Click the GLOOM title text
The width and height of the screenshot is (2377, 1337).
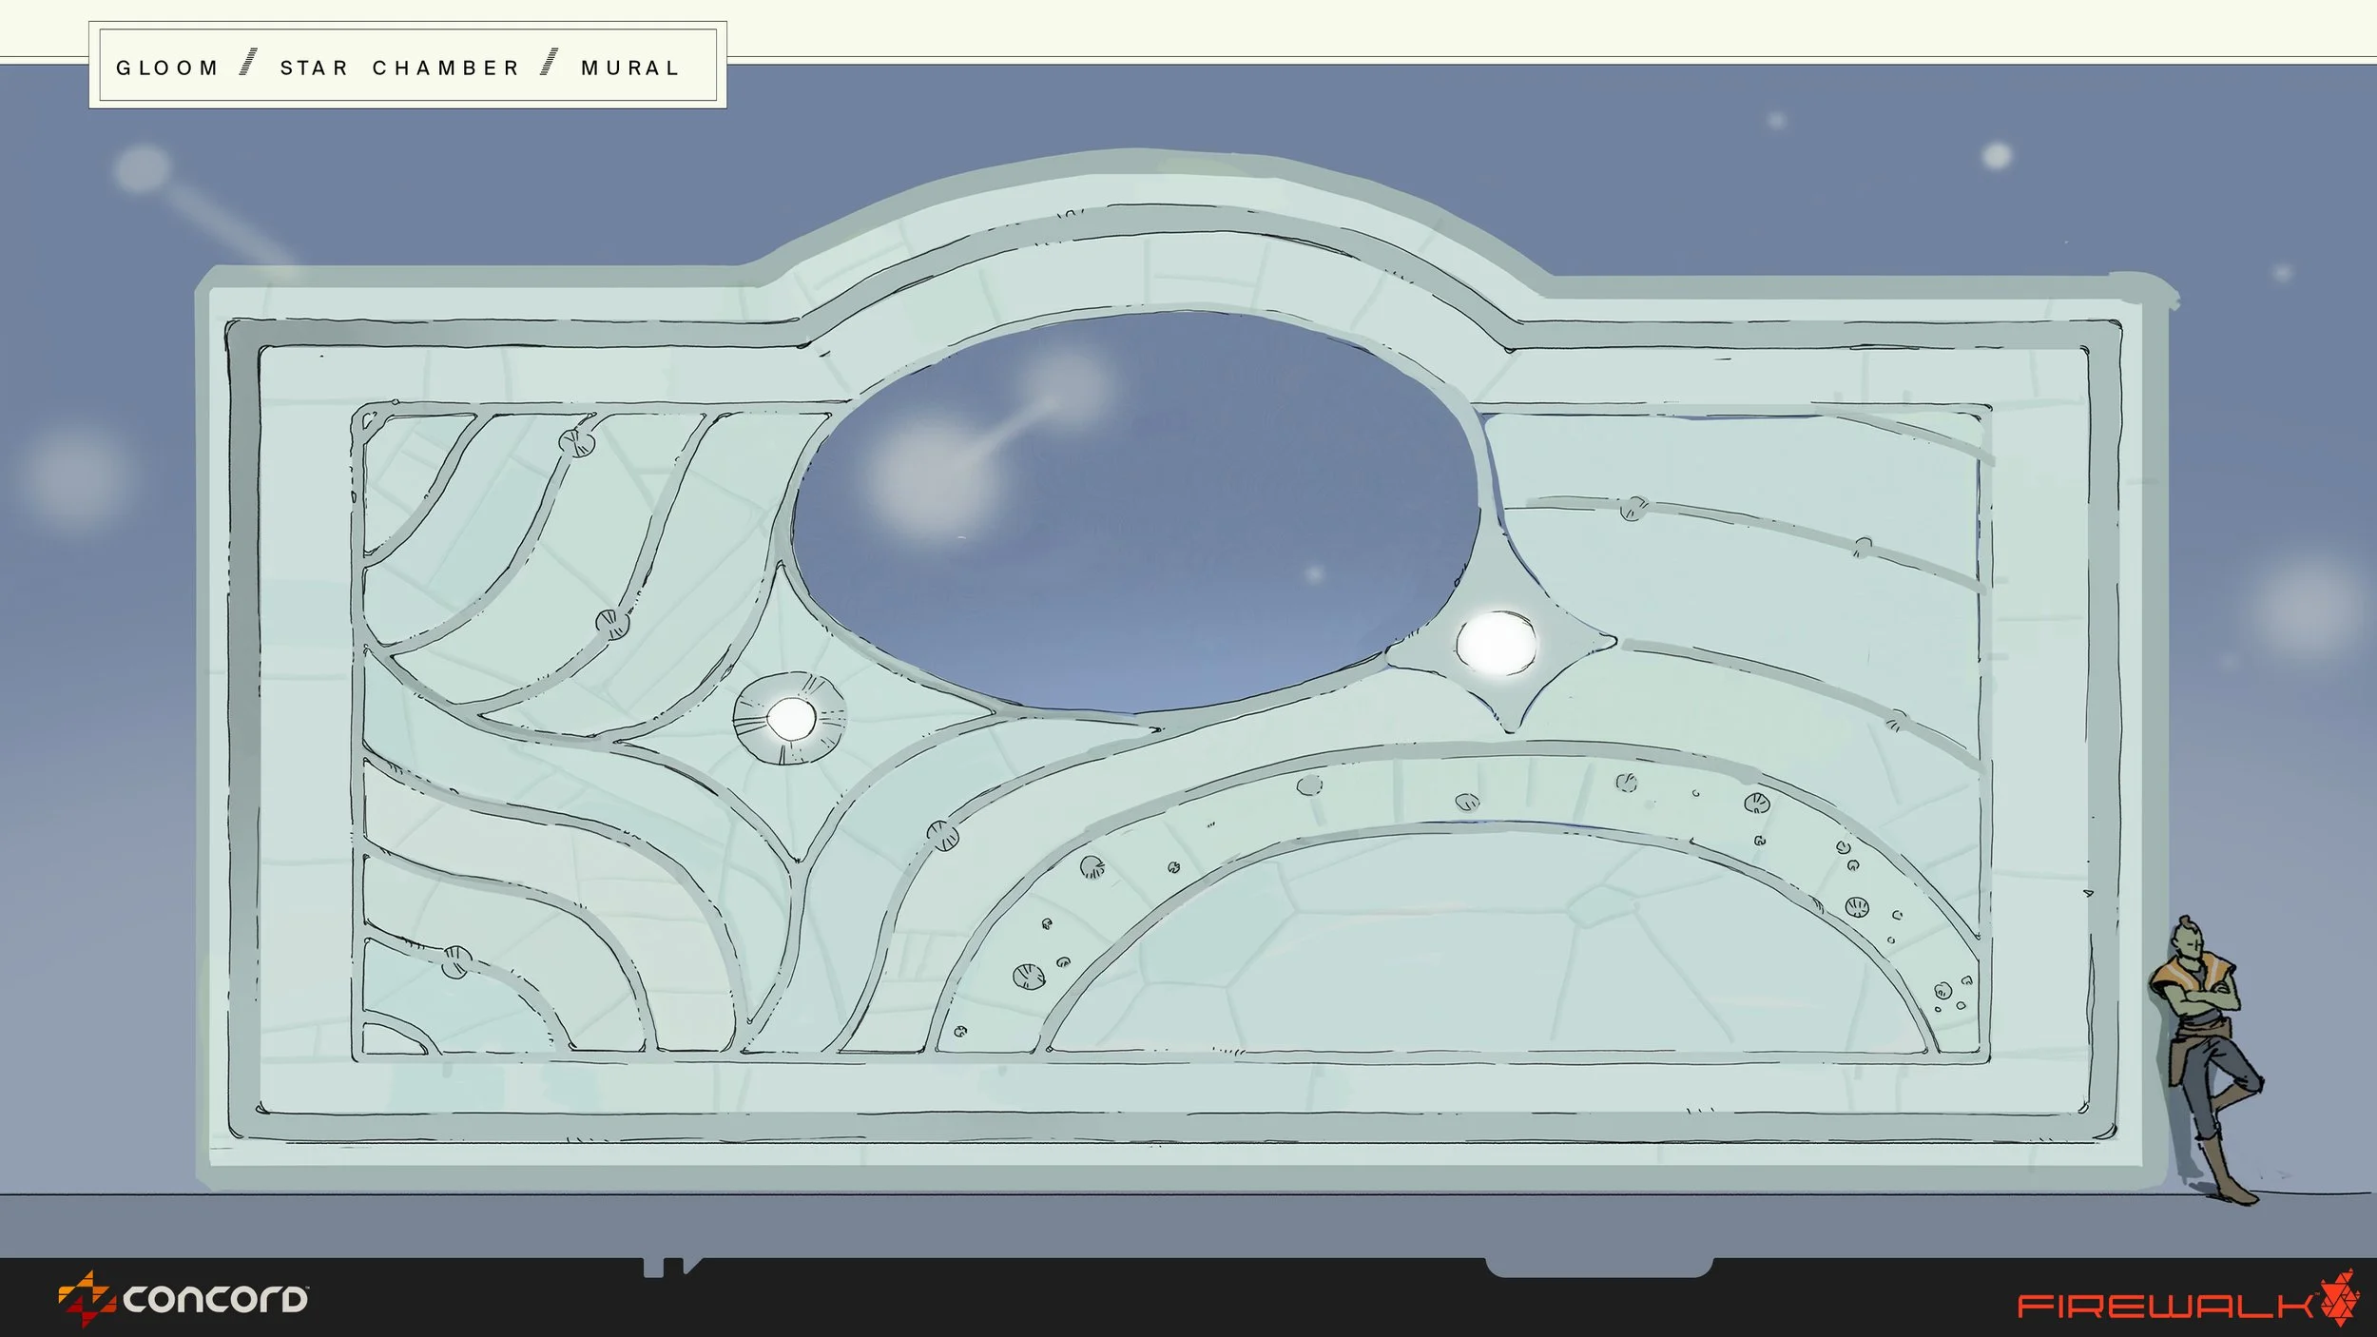click(167, 68)
